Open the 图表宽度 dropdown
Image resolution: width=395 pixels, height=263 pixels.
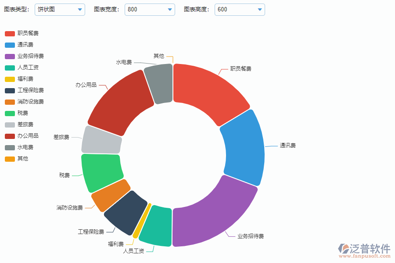pos(150,9)
